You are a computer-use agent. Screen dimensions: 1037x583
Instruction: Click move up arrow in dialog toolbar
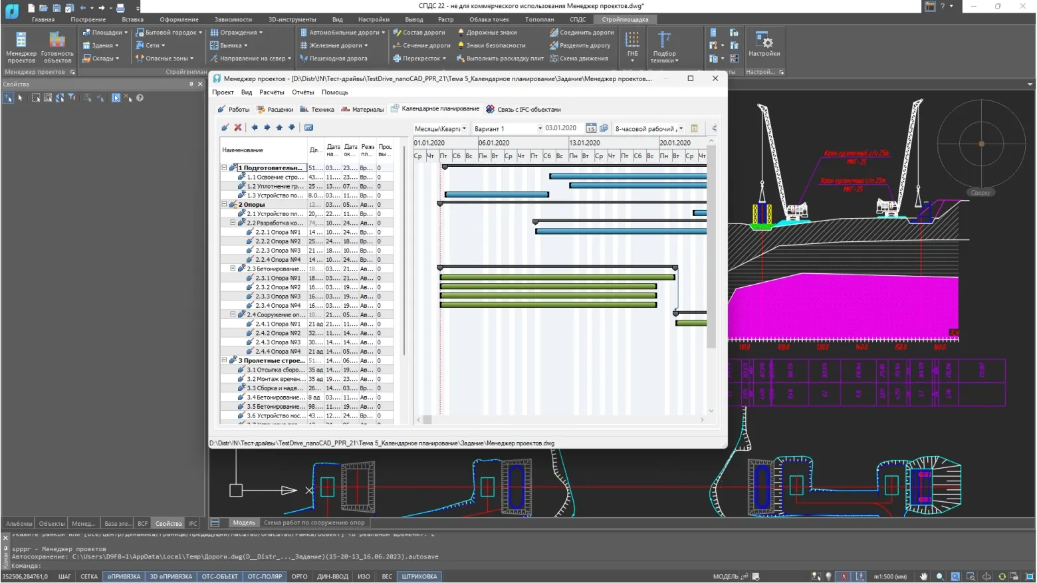tap(279, 128)
